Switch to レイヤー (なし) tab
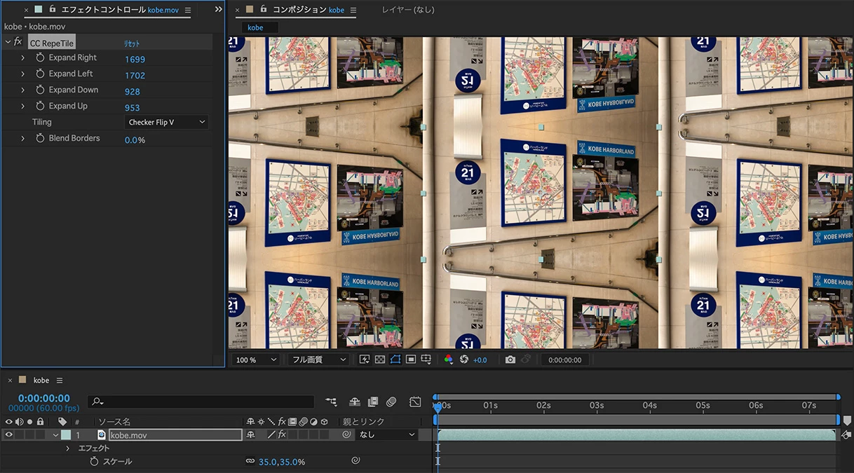 coord(408,10)
